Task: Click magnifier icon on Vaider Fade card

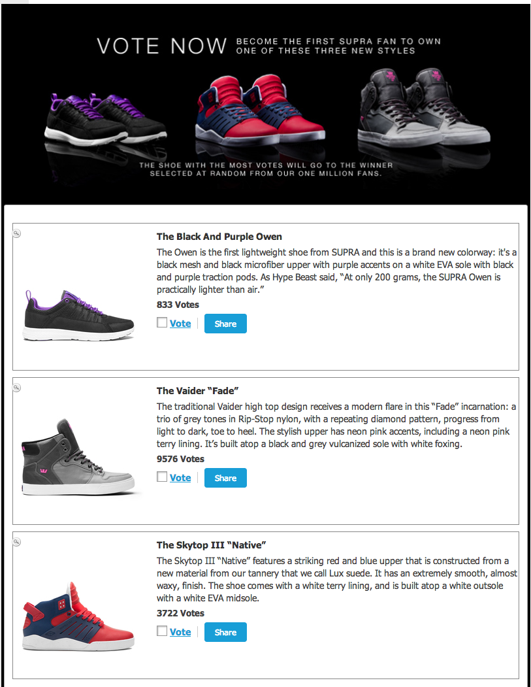Action: (x=16, y=388)
